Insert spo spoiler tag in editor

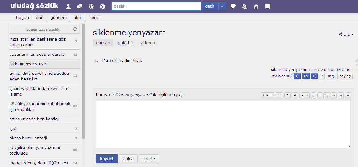click(x=304, y=95)
